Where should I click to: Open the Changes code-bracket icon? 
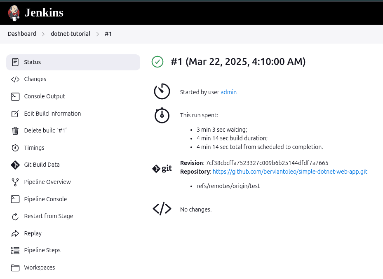[15, 79]
